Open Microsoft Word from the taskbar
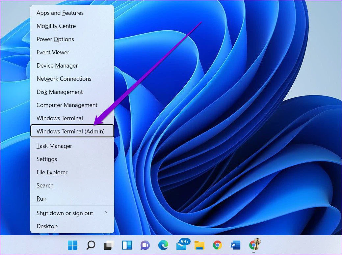This screenshot has height=255, width=342. pyautogui.click(x=235, y=245)
